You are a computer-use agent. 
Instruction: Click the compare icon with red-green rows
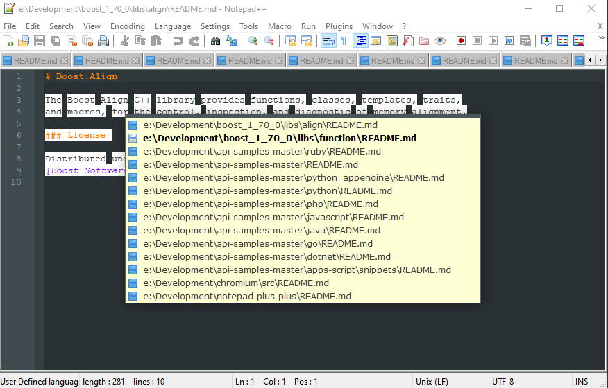click(563, 41)
